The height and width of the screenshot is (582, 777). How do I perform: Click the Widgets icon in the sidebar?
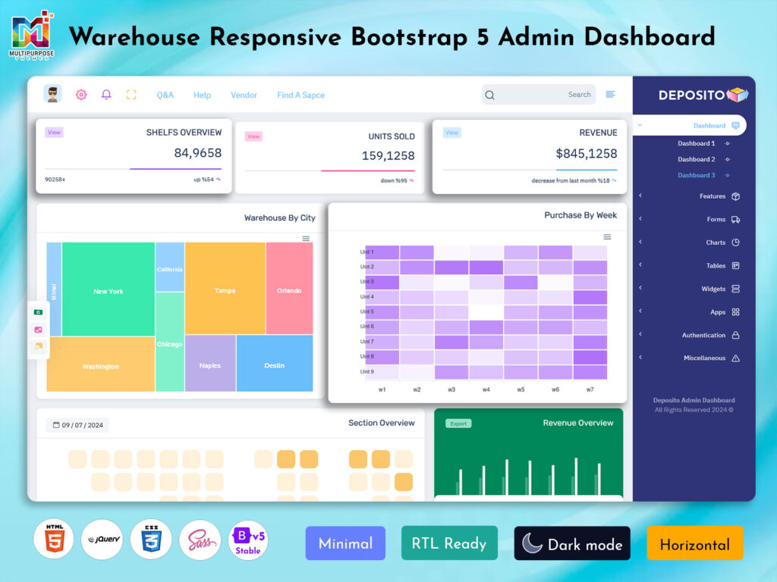tap(738, 289)
